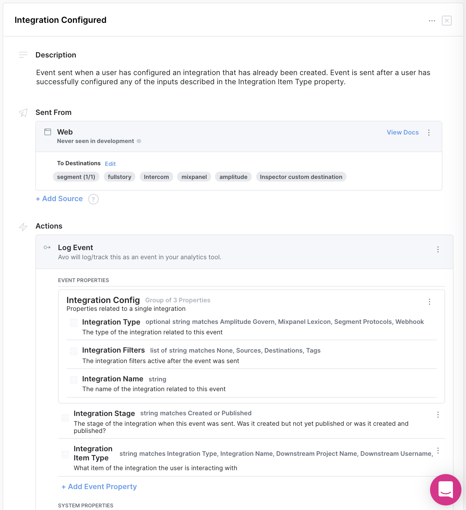This screenshot has width=466, height=510.
Task: Open the Web source kebab menu
Action: (x=429, y=133)
